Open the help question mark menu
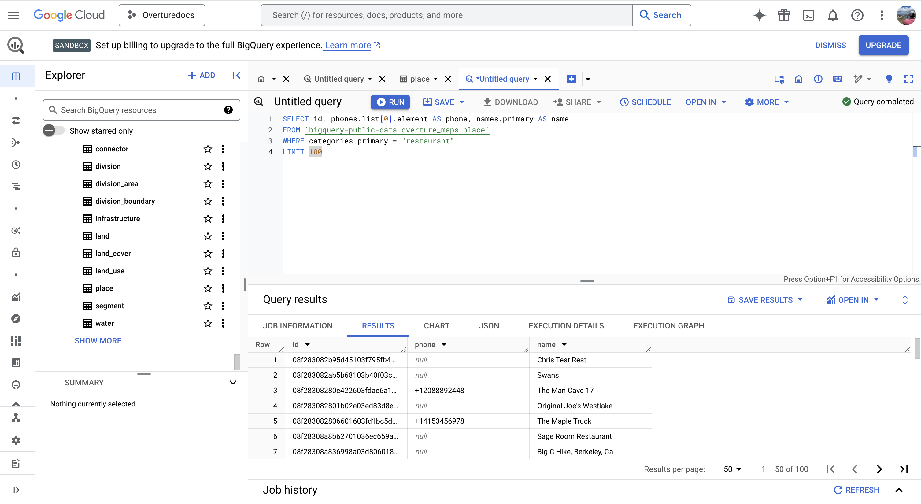This screenshot has height=504, width=921. tap(857, 15)
